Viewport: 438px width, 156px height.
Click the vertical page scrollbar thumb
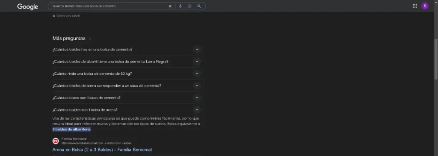[436, 59]
